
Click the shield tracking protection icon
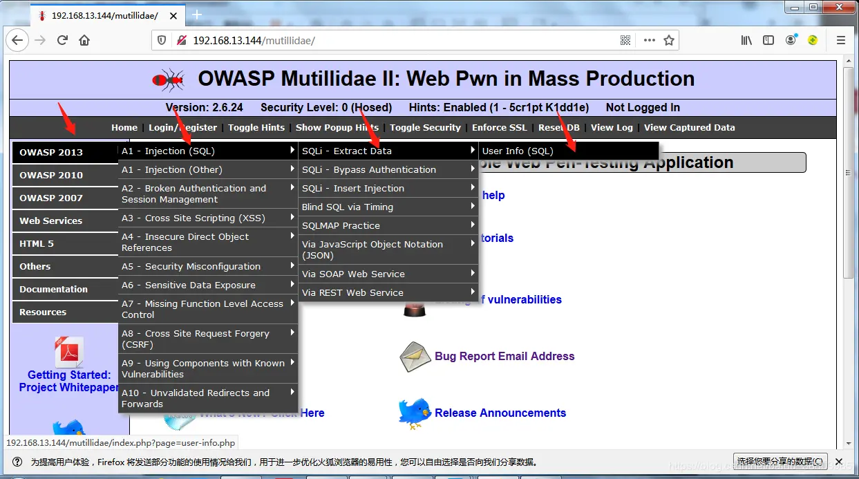[162, 40]
